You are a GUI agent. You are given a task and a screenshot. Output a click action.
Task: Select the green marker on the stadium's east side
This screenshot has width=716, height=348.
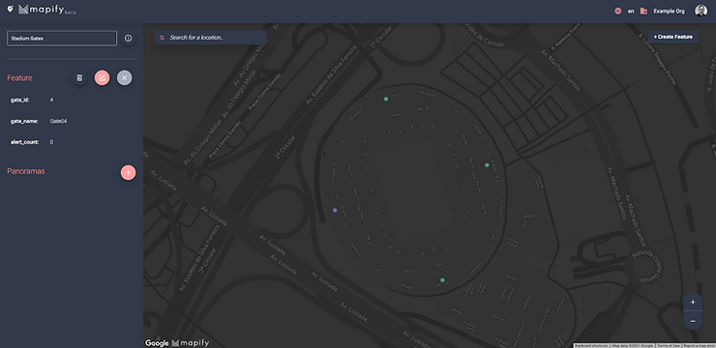pyautogui.click(x=487, y=165)
